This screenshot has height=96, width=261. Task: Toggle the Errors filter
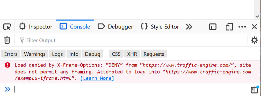tap(11, 54)
